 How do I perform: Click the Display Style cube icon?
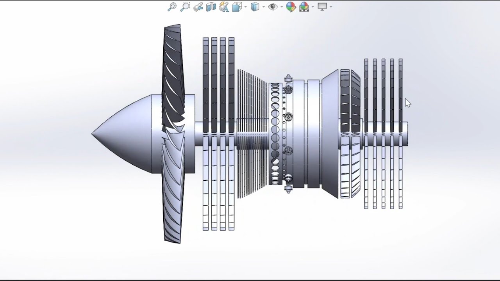tap(255, 7)
